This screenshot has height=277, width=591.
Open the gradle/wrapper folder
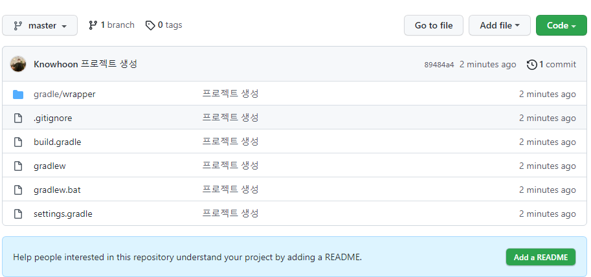[65, 94]
